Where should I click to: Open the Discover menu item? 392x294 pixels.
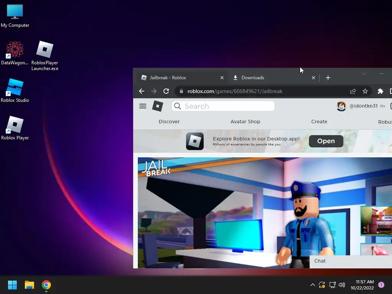click(x=169, y=121)
